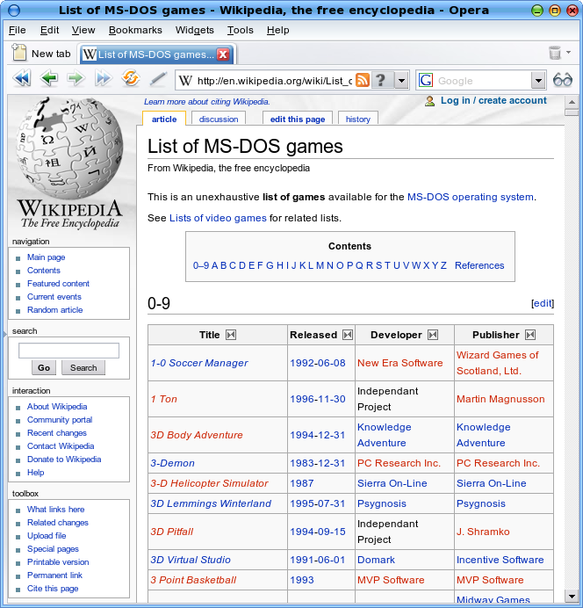Go back with the green left arrow

[49, 79]
